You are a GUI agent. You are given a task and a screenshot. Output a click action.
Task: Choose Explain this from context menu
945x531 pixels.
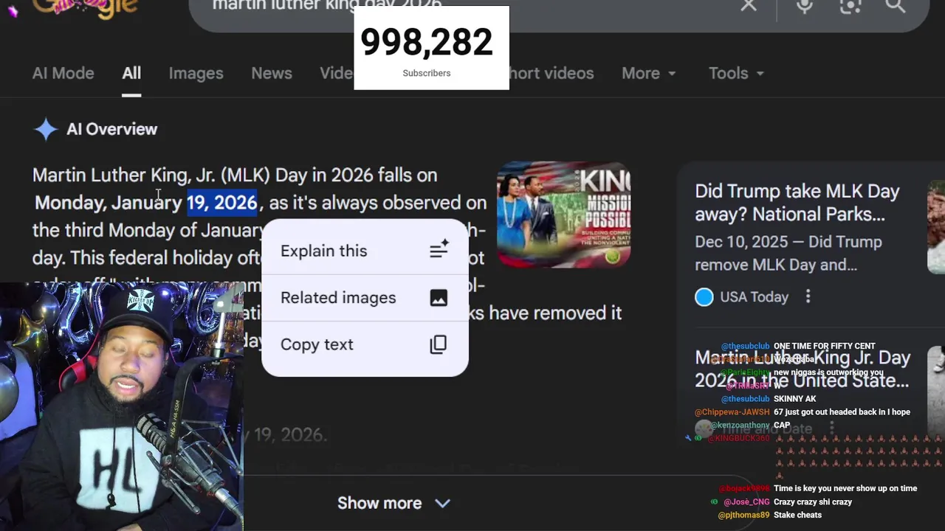(x=365, y=251)
